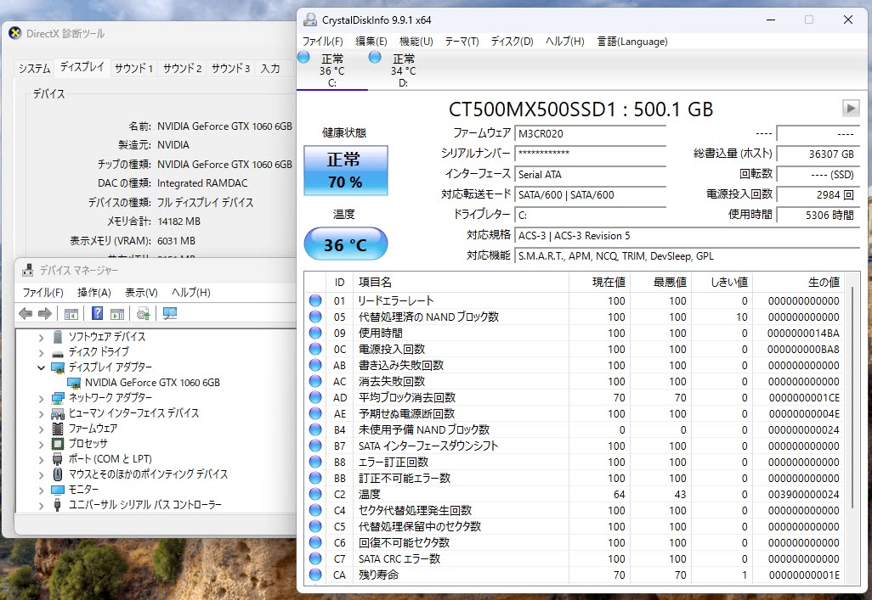Select the 使用時間 row in SMART list
The image size is (872, 600).
tap(573, 333)
